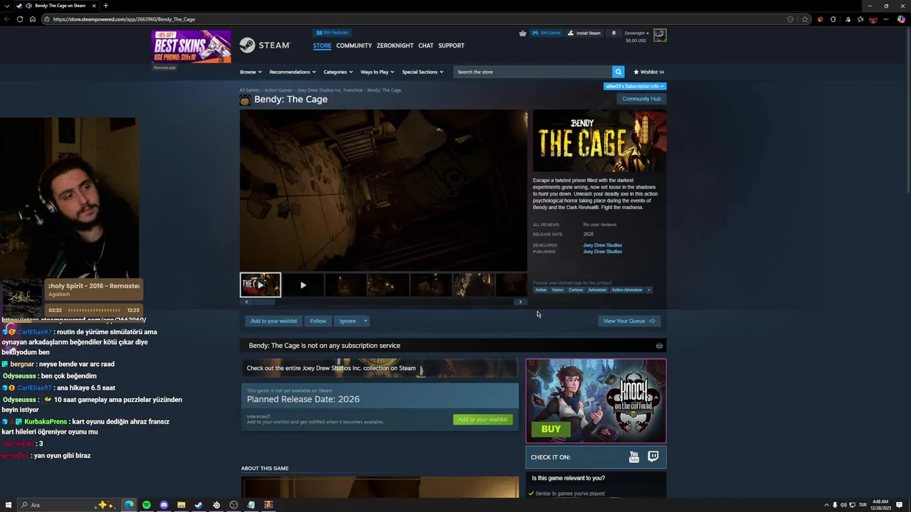Click the SIH Features button
The width and height of the screenshot is (911, 512).
click(332, 33)
